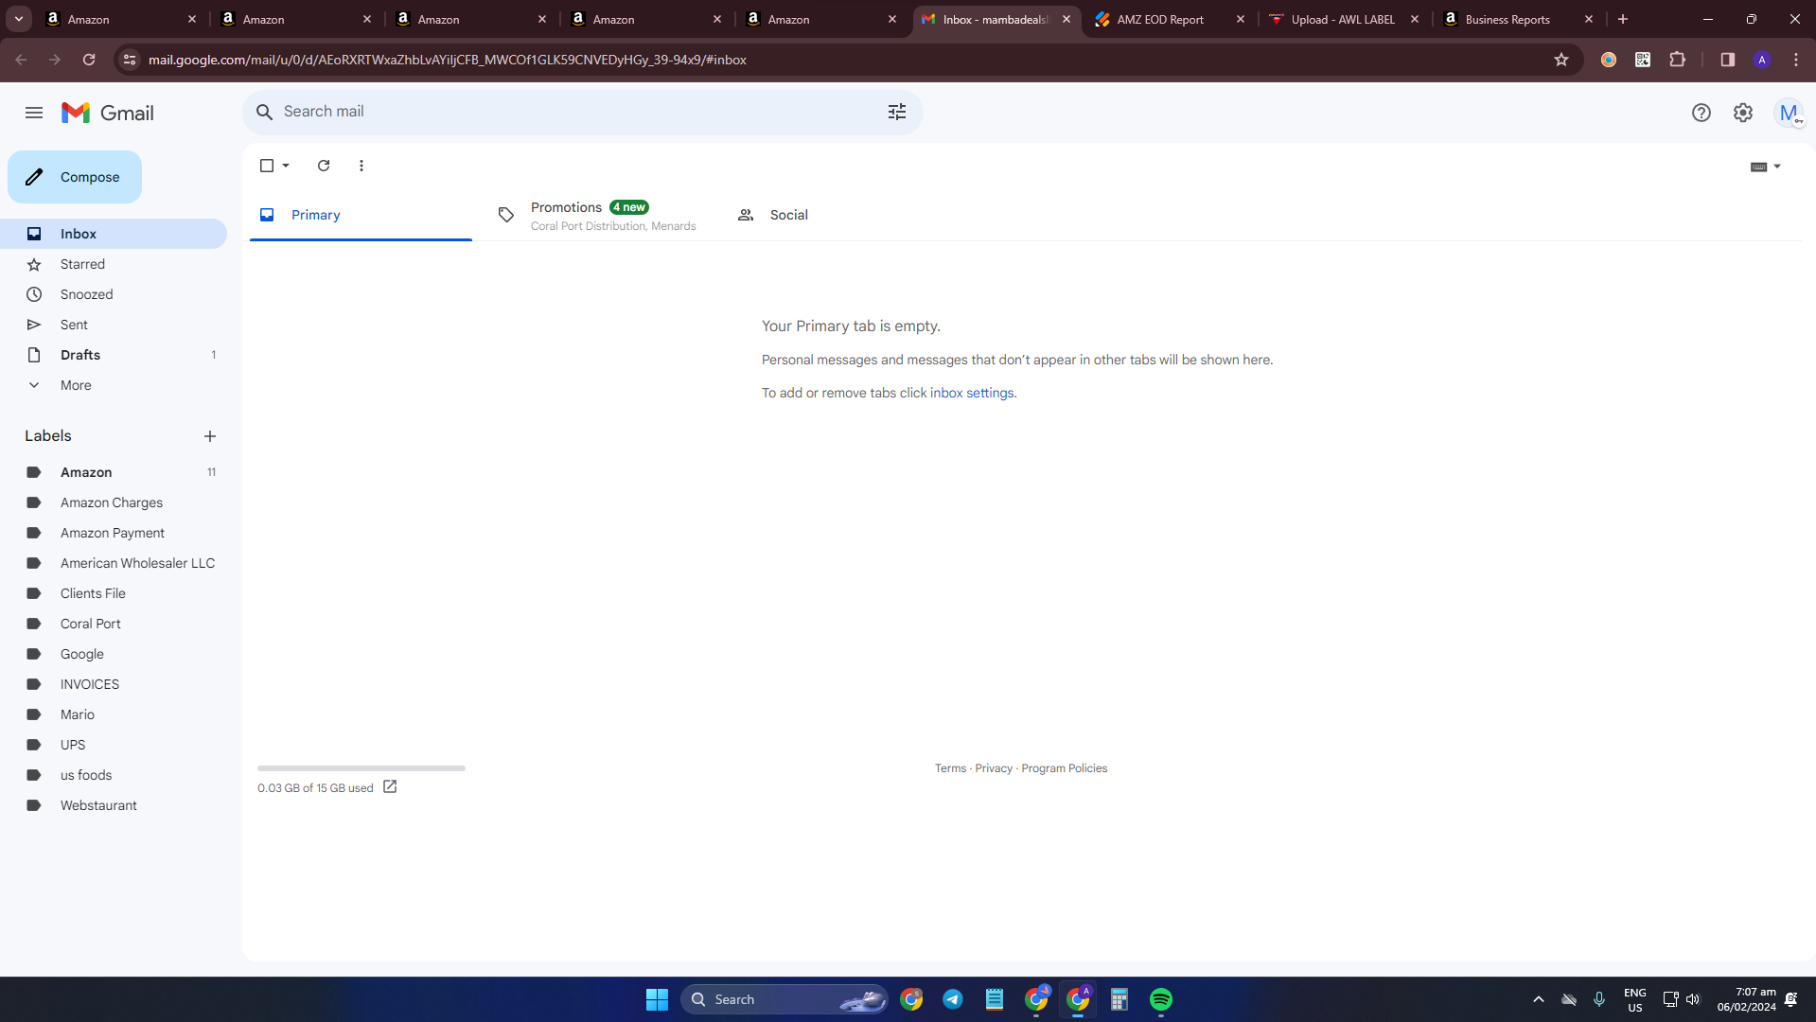Switch to the Primary inbox tab
The height and width of the screenshot is (1022, 1816).
[x=361, y=215]
